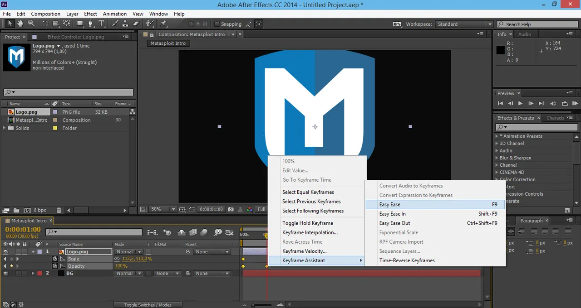The height and width of the screenshot is (308, 581).
Task: Toggle the Opacity property stopwatch
Action: 55,266
